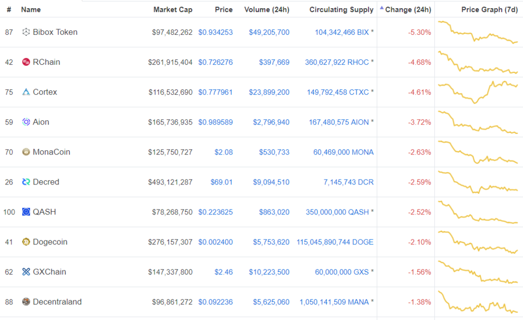This screenshot has height=320, width=523.
Task: Click the Aion purple ring logo
Action: pos(26,122)
